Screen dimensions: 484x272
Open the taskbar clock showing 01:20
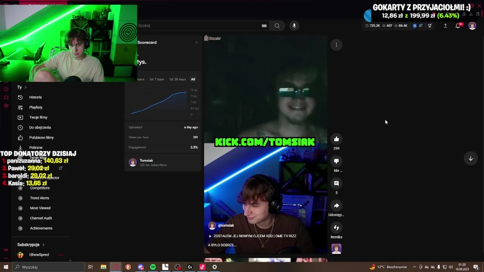pos(462,267)
